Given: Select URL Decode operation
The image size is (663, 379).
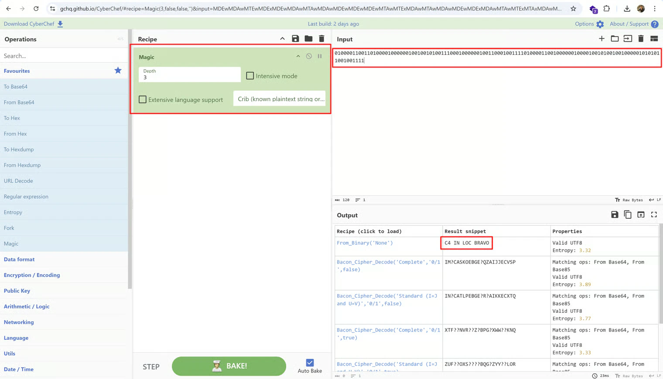Looking at the screenshot, I should tap(64, 180).
